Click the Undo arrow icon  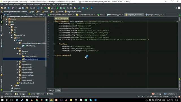click(x=12, y=8)
